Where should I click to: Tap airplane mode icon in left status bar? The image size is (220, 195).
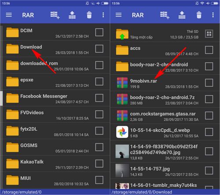click(98, 3)
